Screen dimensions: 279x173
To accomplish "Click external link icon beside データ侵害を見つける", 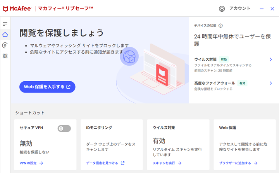I will 122,163.
